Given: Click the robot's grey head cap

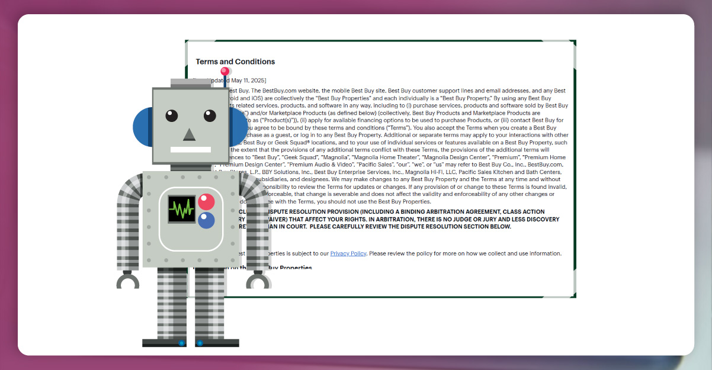Looking at the screenshot, I should click(x=190, y=83).
